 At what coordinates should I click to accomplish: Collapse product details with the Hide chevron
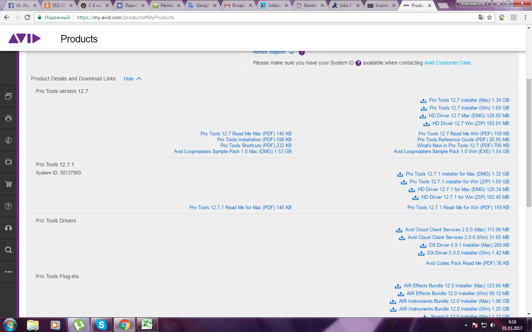click(x=139, y=79)
